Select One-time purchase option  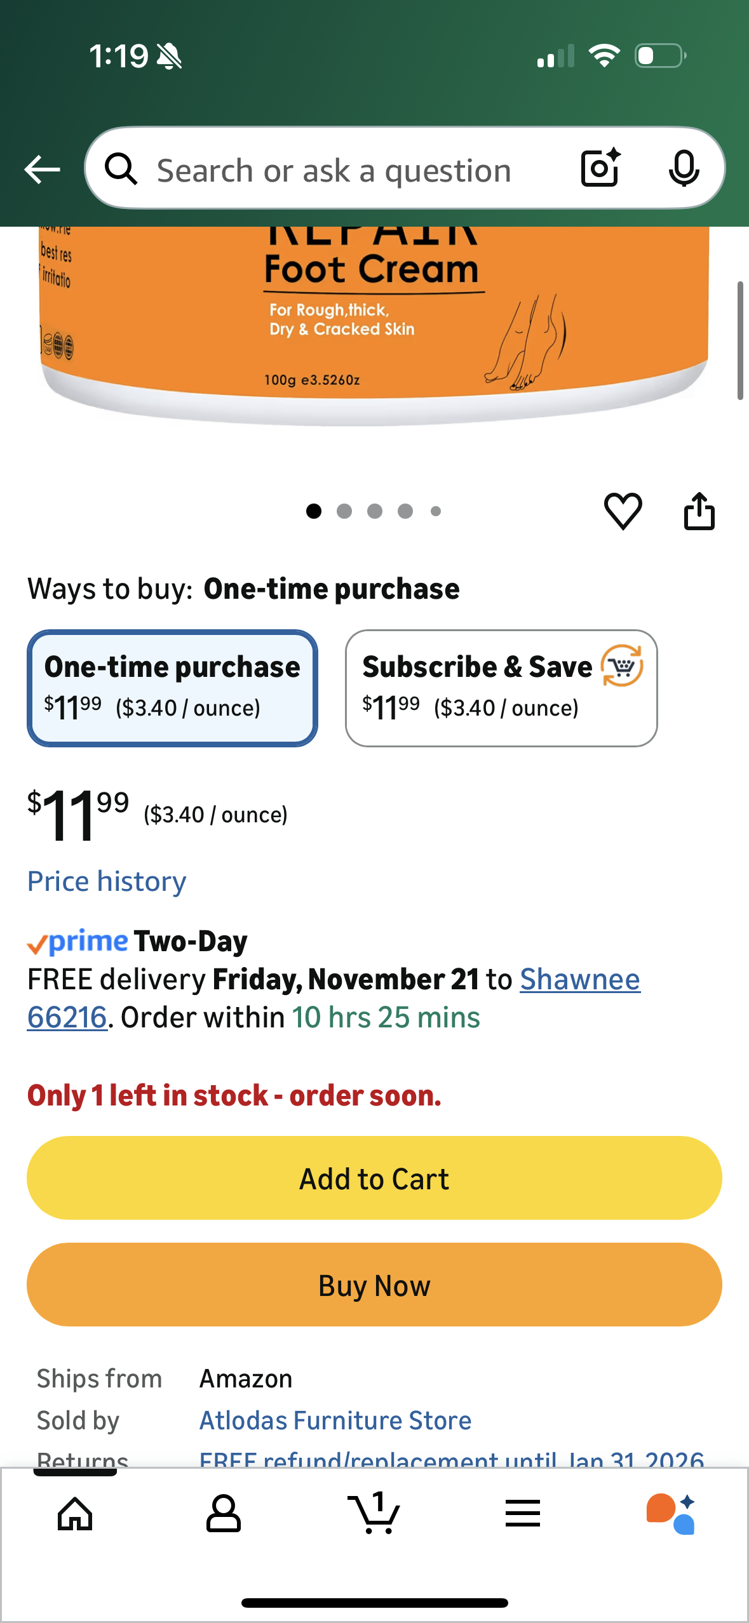172,688
